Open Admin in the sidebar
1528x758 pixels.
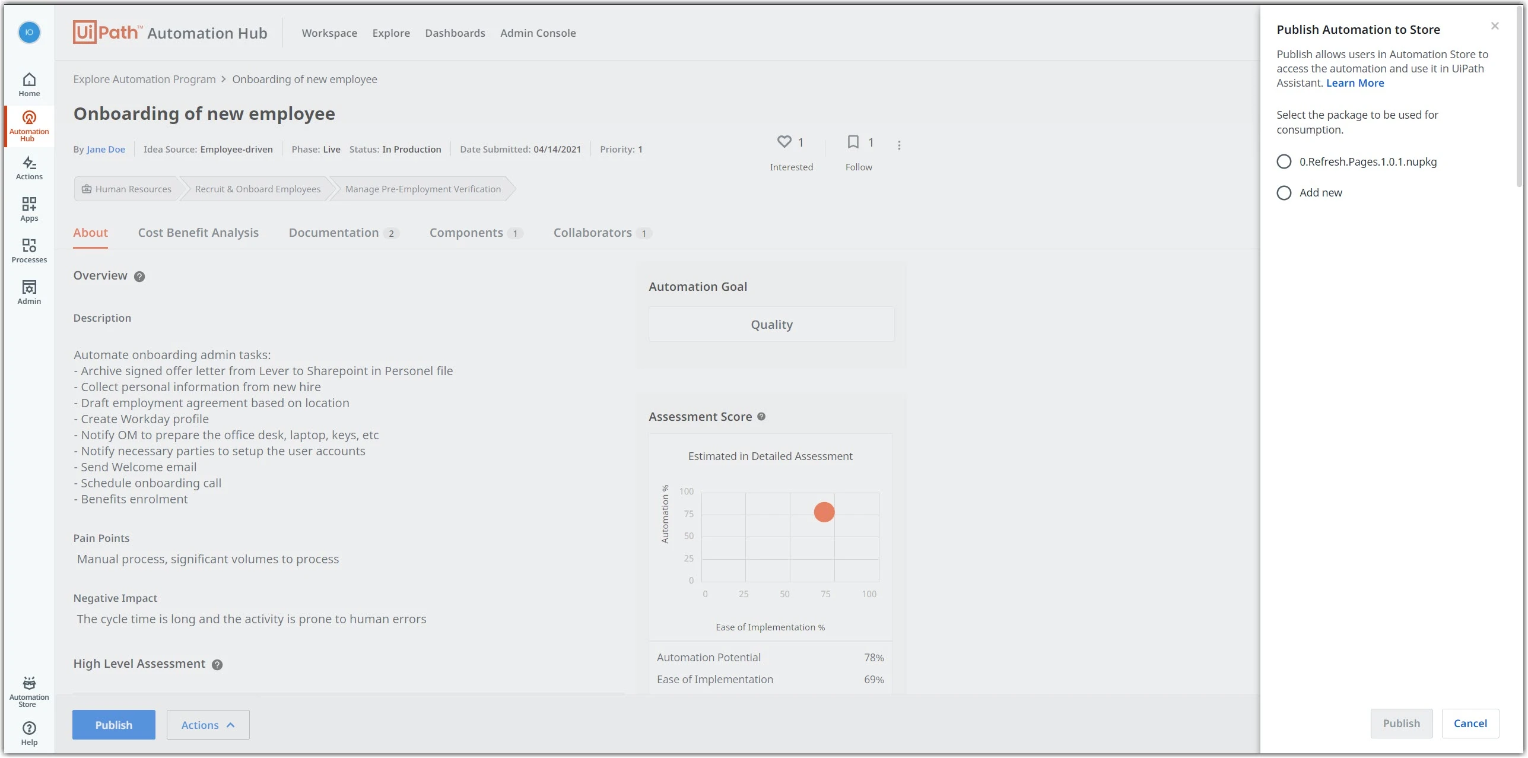click(29, 293)
